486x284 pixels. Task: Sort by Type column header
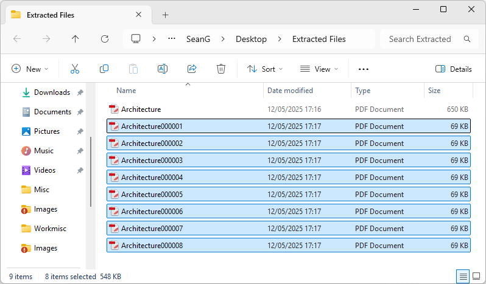pyautogui.click(x=362, y=91)
